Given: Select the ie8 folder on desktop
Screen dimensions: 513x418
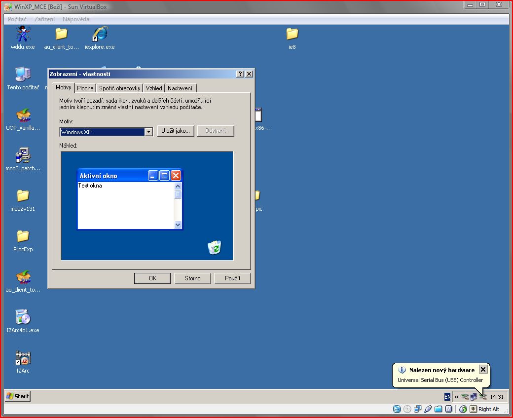Looking at the screenshot, I should pyautogui.click(x=292, y=38).
